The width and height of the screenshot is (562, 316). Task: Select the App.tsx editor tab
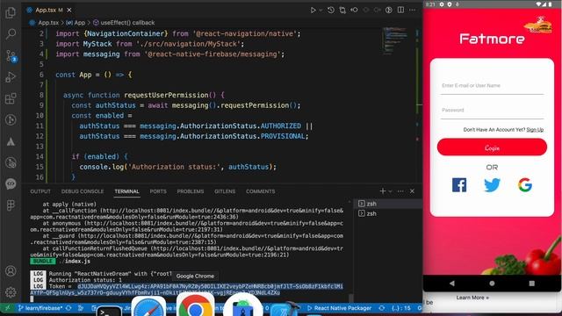[x=49, y=10]
